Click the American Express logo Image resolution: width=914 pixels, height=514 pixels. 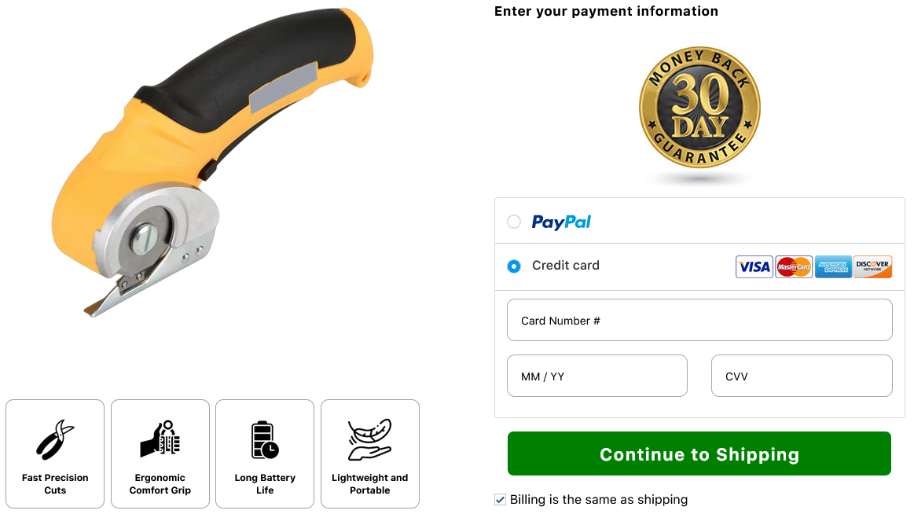(x=833, y=267)
